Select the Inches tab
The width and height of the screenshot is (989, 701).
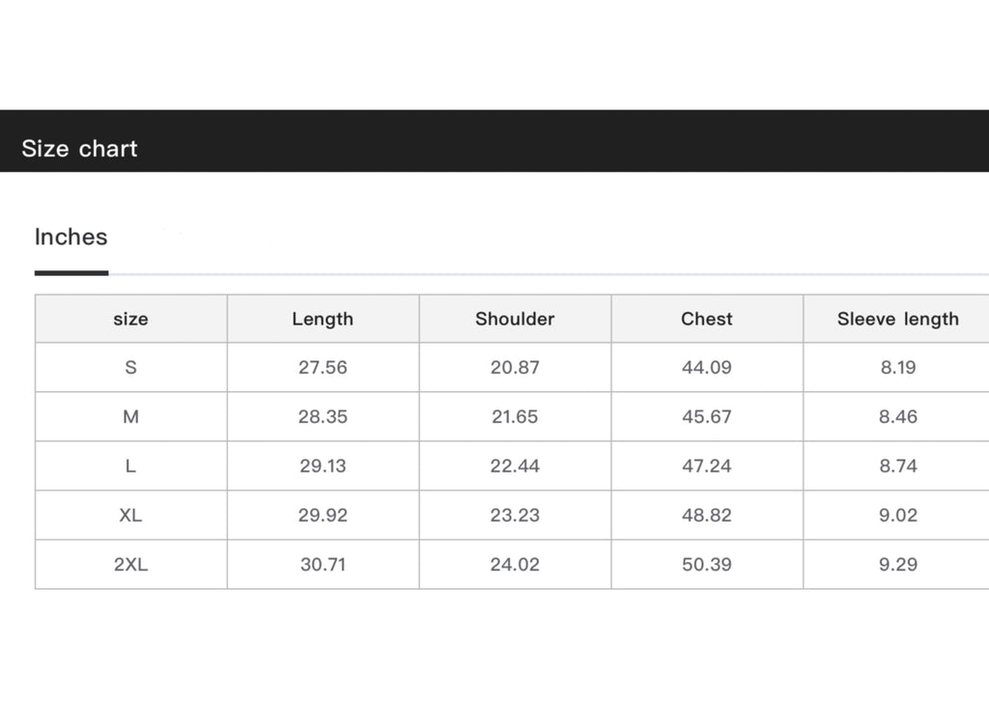(x=71, y=237)
